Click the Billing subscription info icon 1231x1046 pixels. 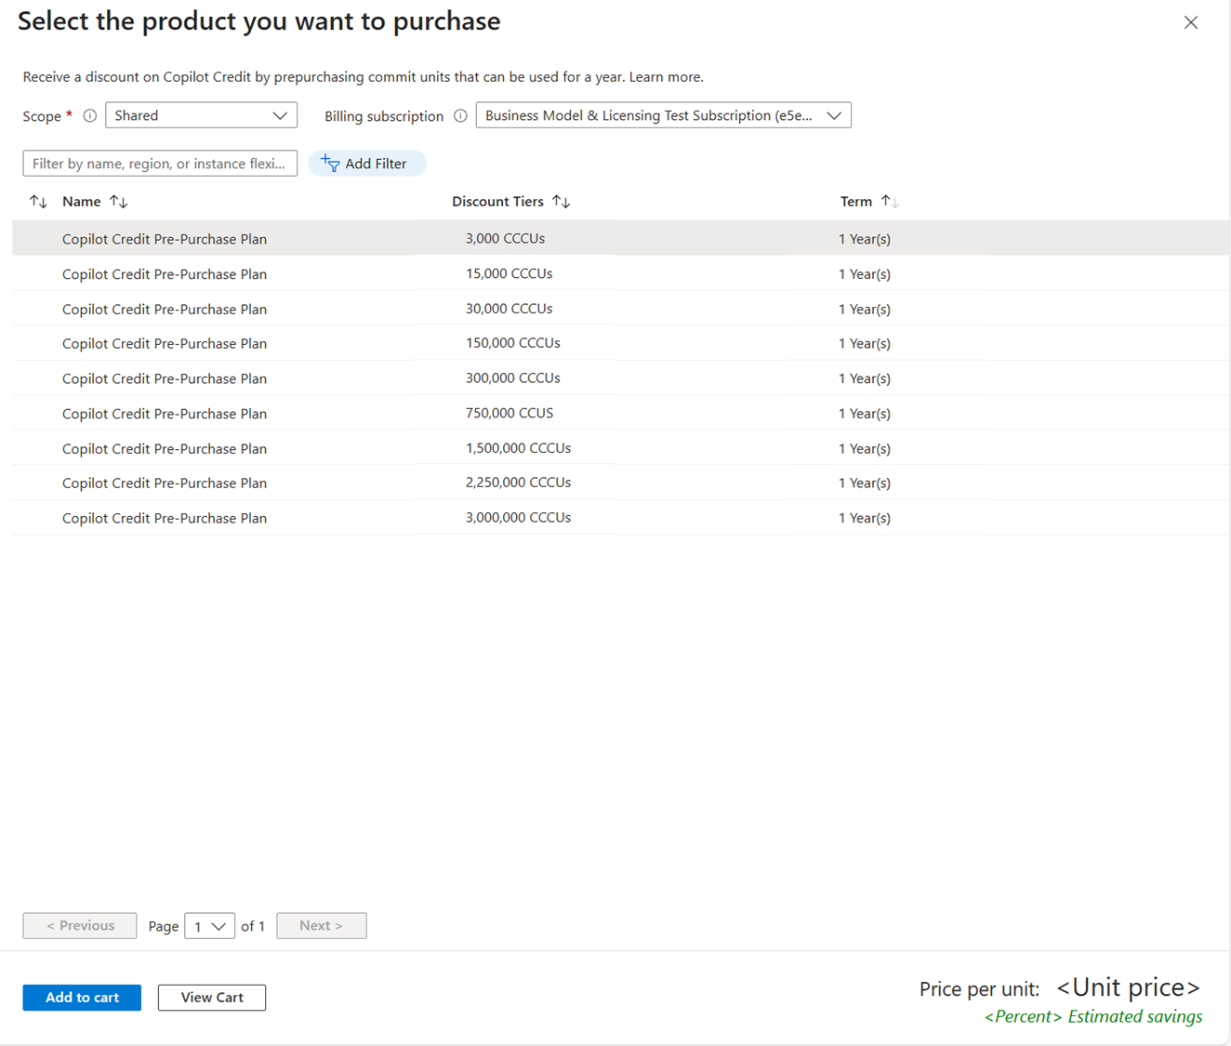tap(460, 116)
